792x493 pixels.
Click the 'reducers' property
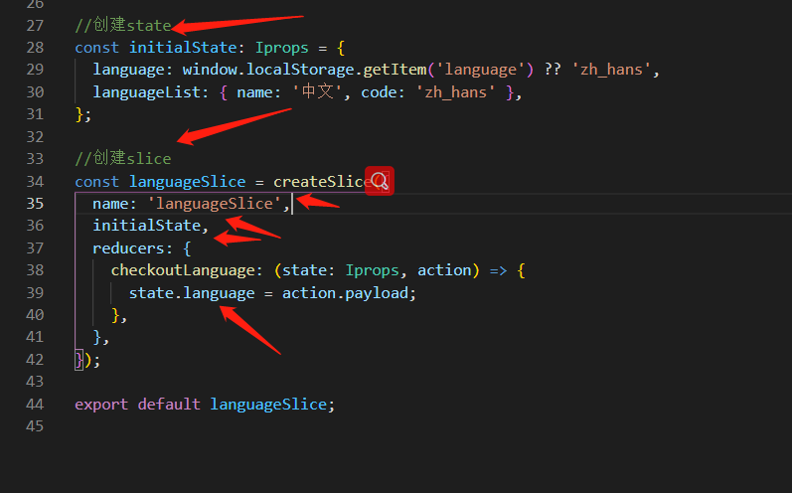tap(128, 248)
